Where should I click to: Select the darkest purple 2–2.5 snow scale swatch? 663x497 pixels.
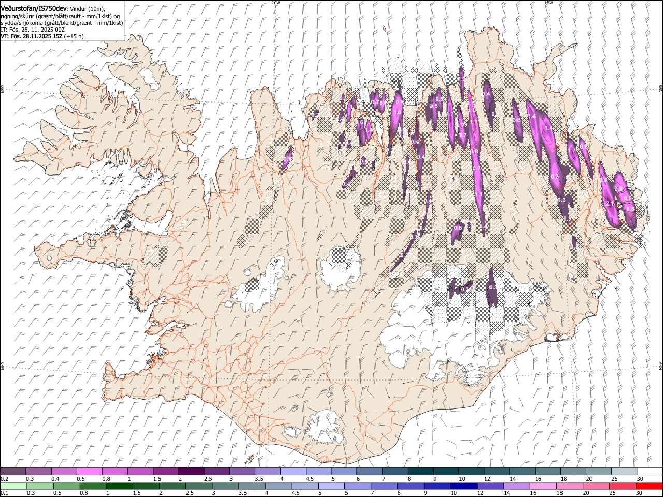click(191, 471)
